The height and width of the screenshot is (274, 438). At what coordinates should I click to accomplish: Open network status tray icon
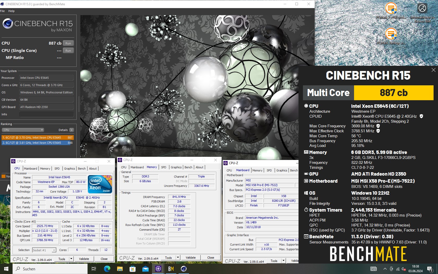(398, 269)
